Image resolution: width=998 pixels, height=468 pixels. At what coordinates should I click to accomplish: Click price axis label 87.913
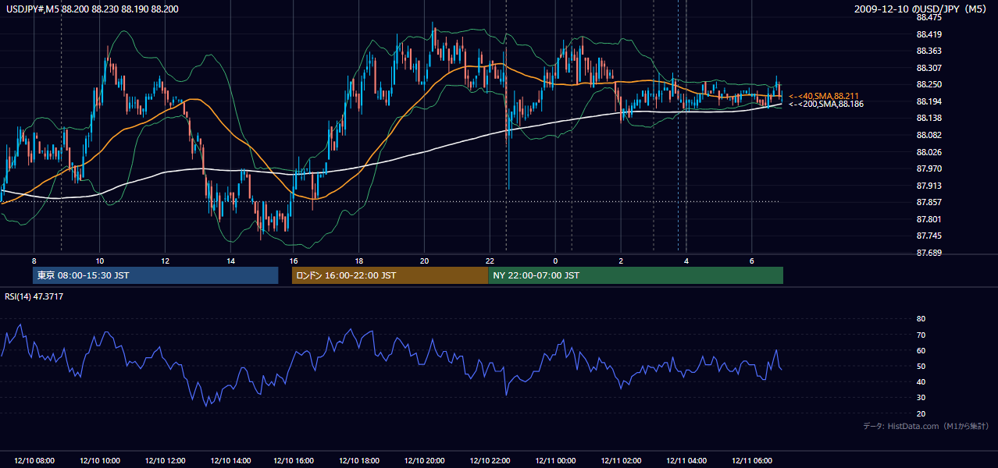tap(929, 186)
